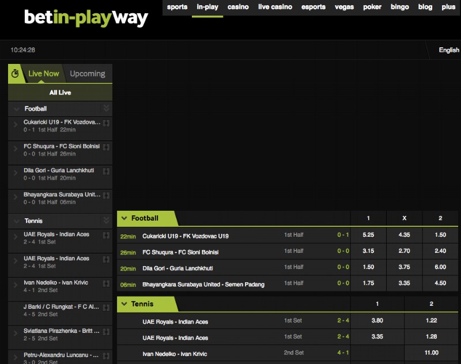
Task: Expand the FC Shuqura sidebar row arrow
Action: pos(16,149)
